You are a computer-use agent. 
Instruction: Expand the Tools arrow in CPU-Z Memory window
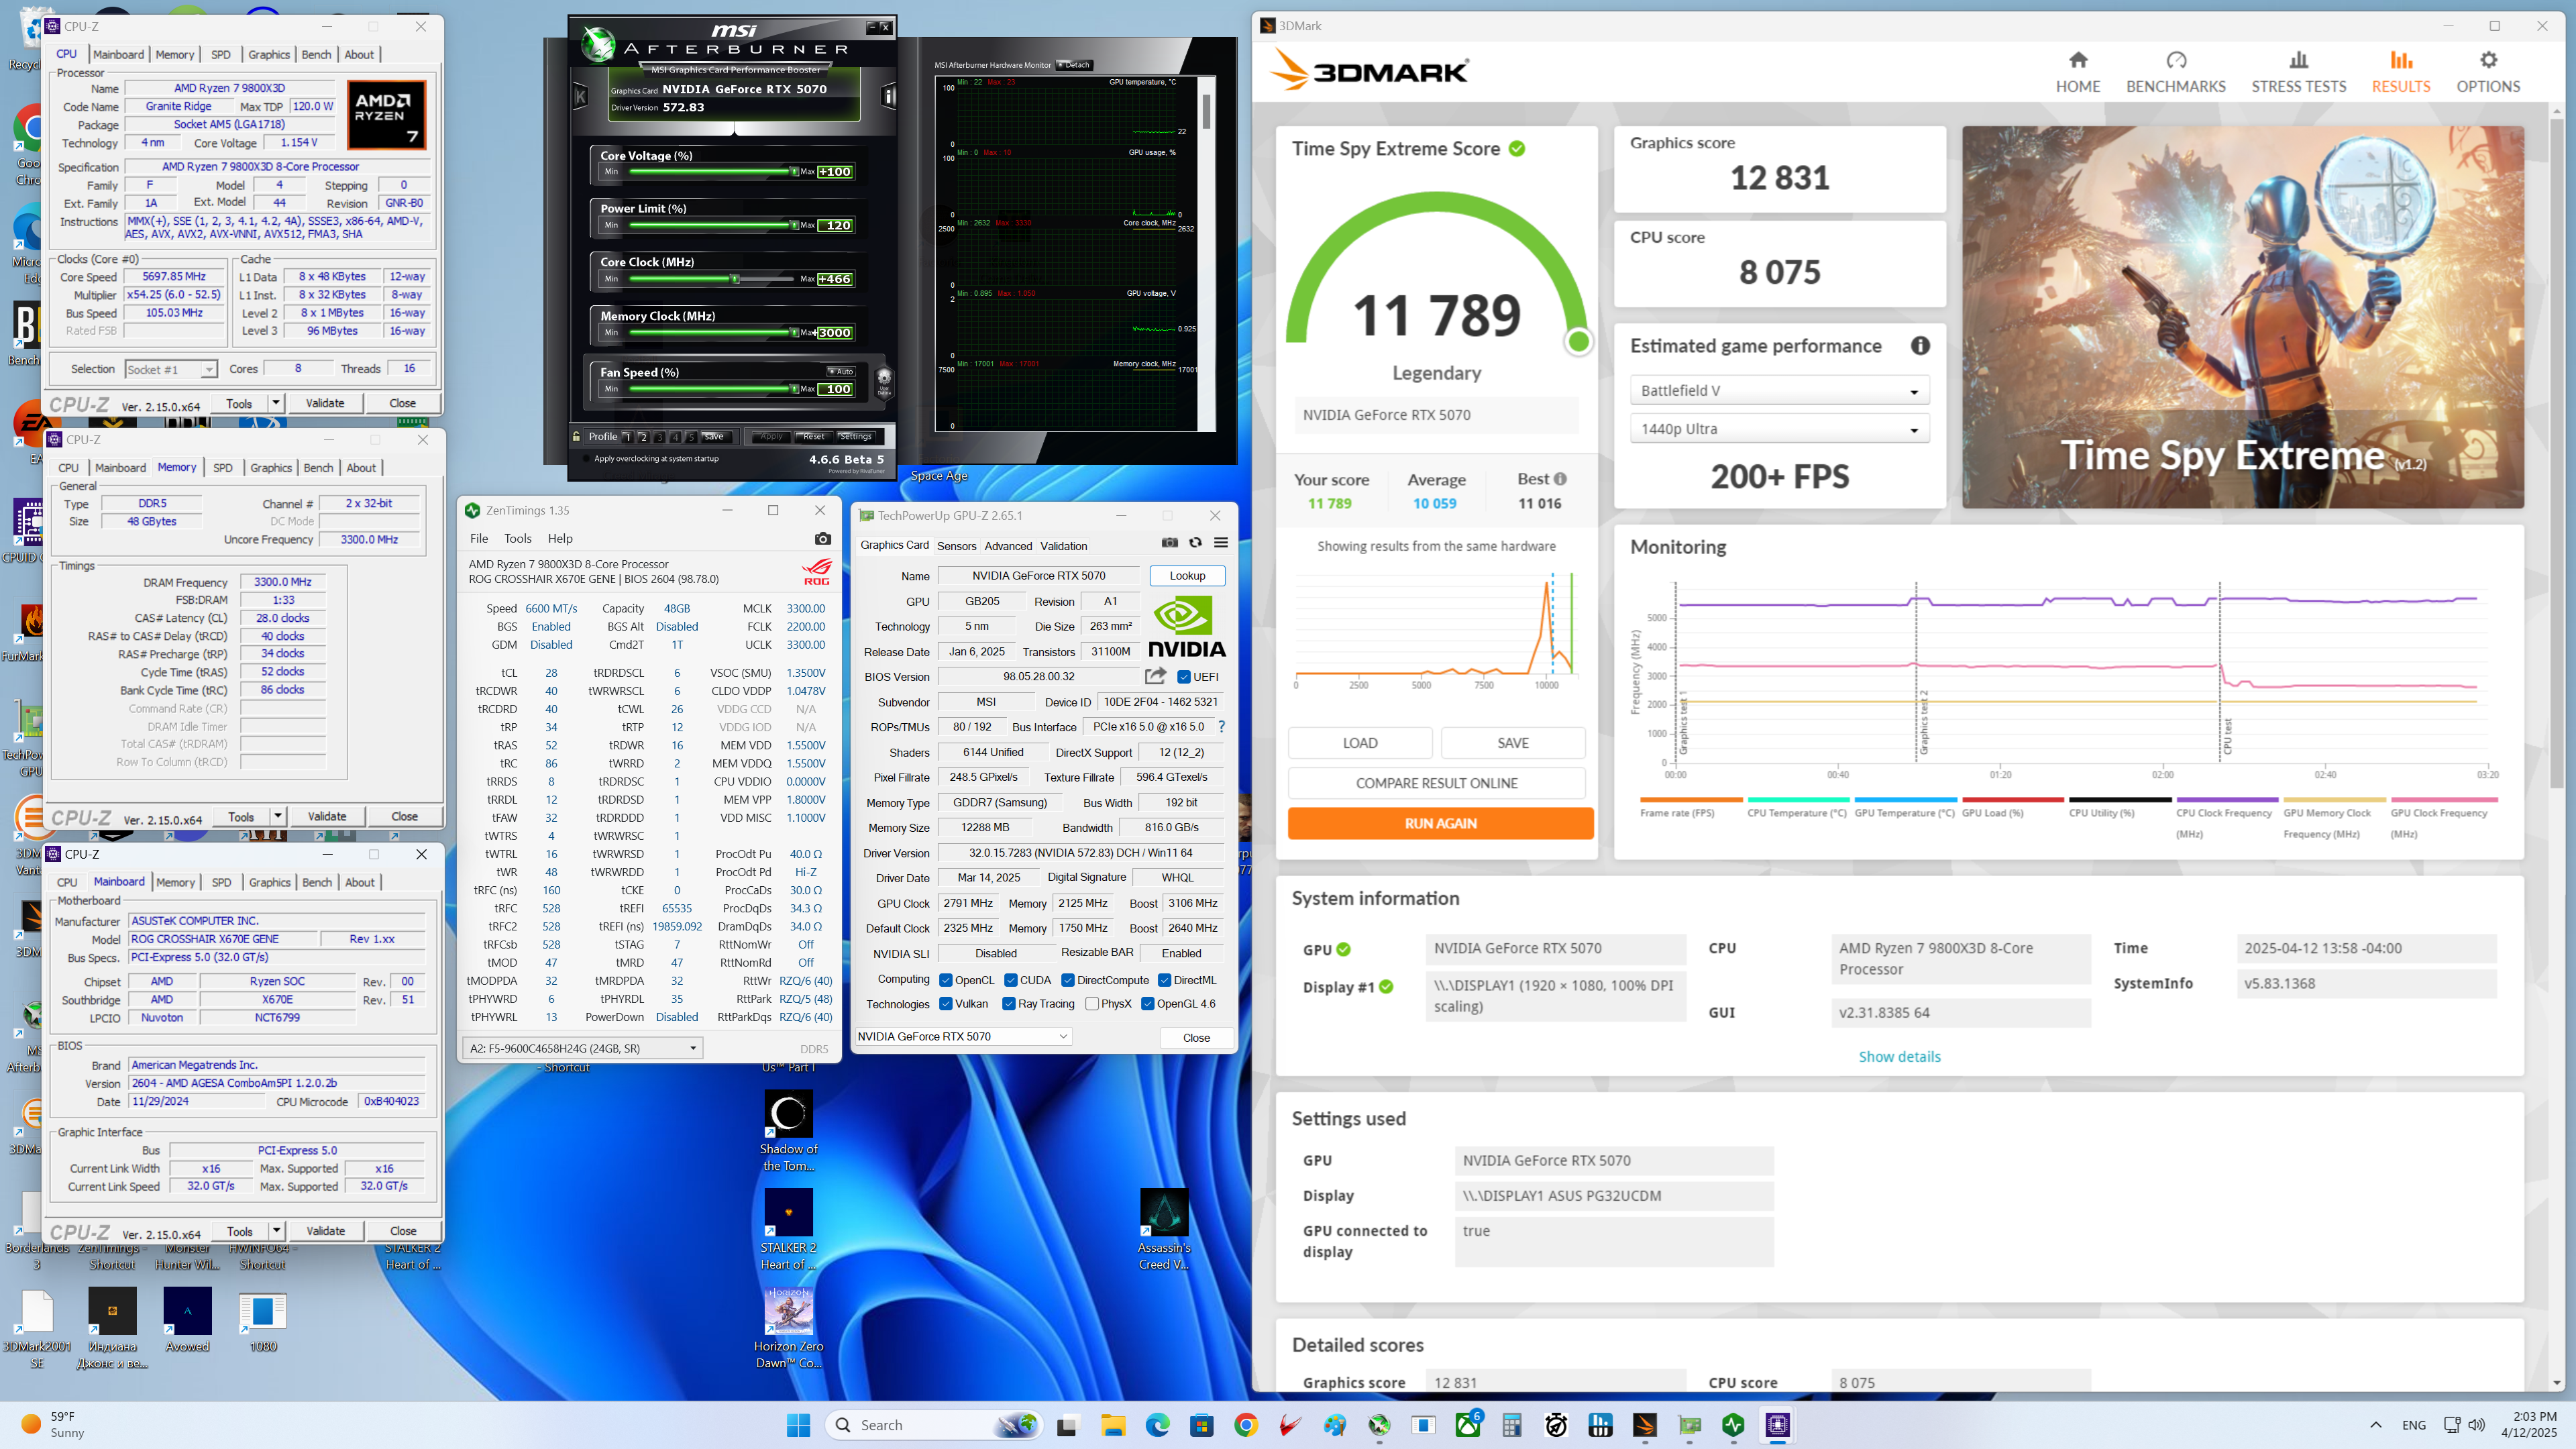coord(278,816)
